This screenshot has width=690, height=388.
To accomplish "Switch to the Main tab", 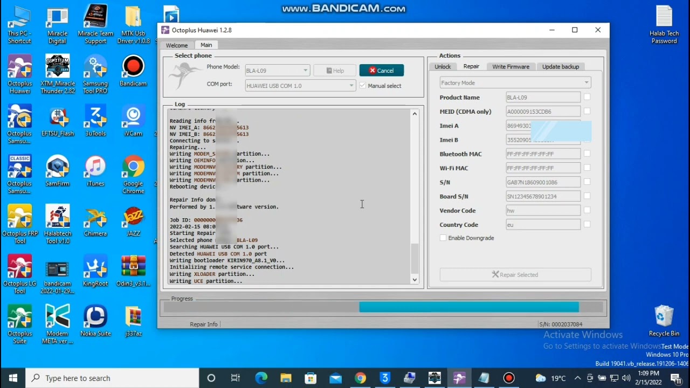I will 206,45.
